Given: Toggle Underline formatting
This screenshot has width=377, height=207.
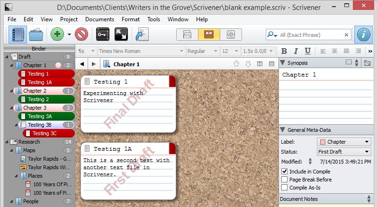Looking at the screenshot, I should click(307, 51).
